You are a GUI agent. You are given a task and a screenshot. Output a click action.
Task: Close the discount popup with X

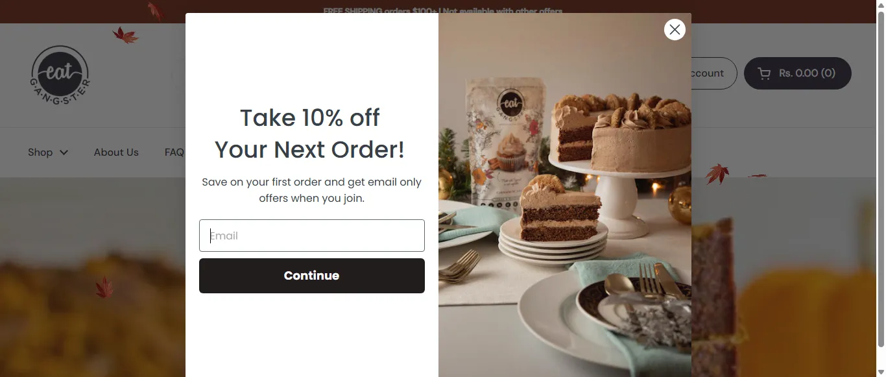click(x=675, y=29)
